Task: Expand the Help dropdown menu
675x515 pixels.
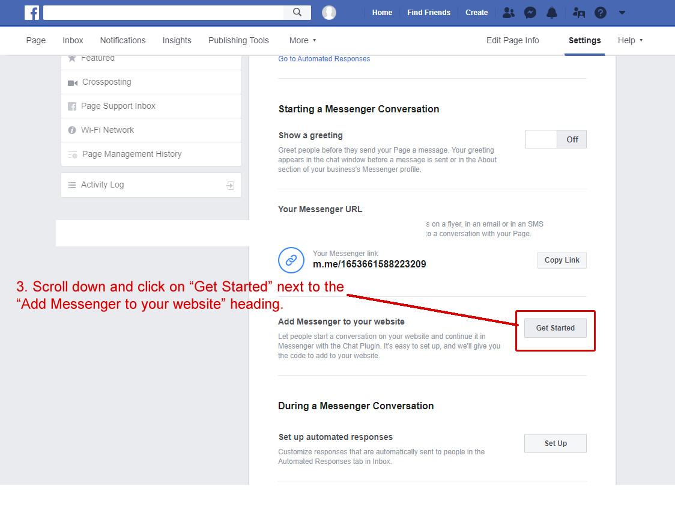Action: coord(630,40)
